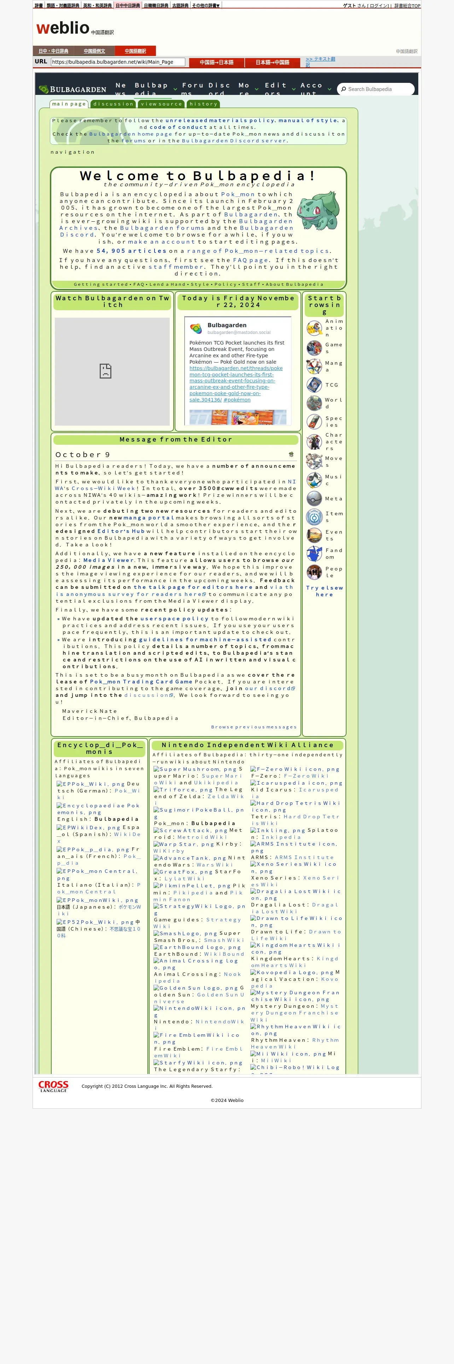Viewport: 454px width, 1364px height.
Task: Open the userspace policy link
Action: (x=174, y=619)
